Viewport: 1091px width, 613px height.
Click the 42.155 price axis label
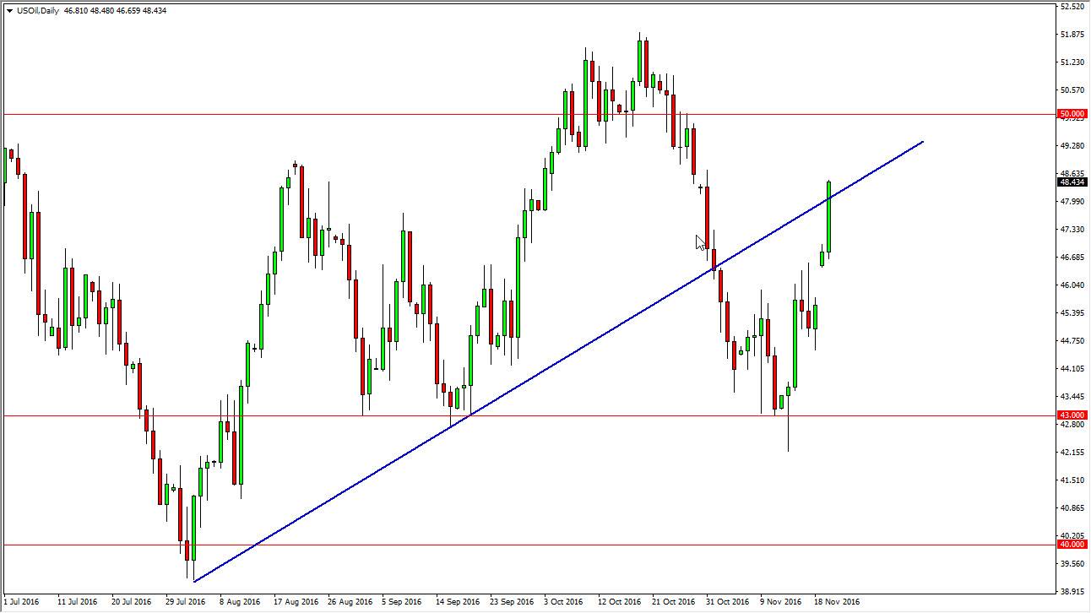pos(1072,453)
